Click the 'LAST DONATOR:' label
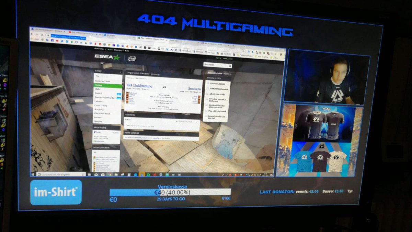The height and width of the screenshot is (232, 412). (x=277, y=192)
